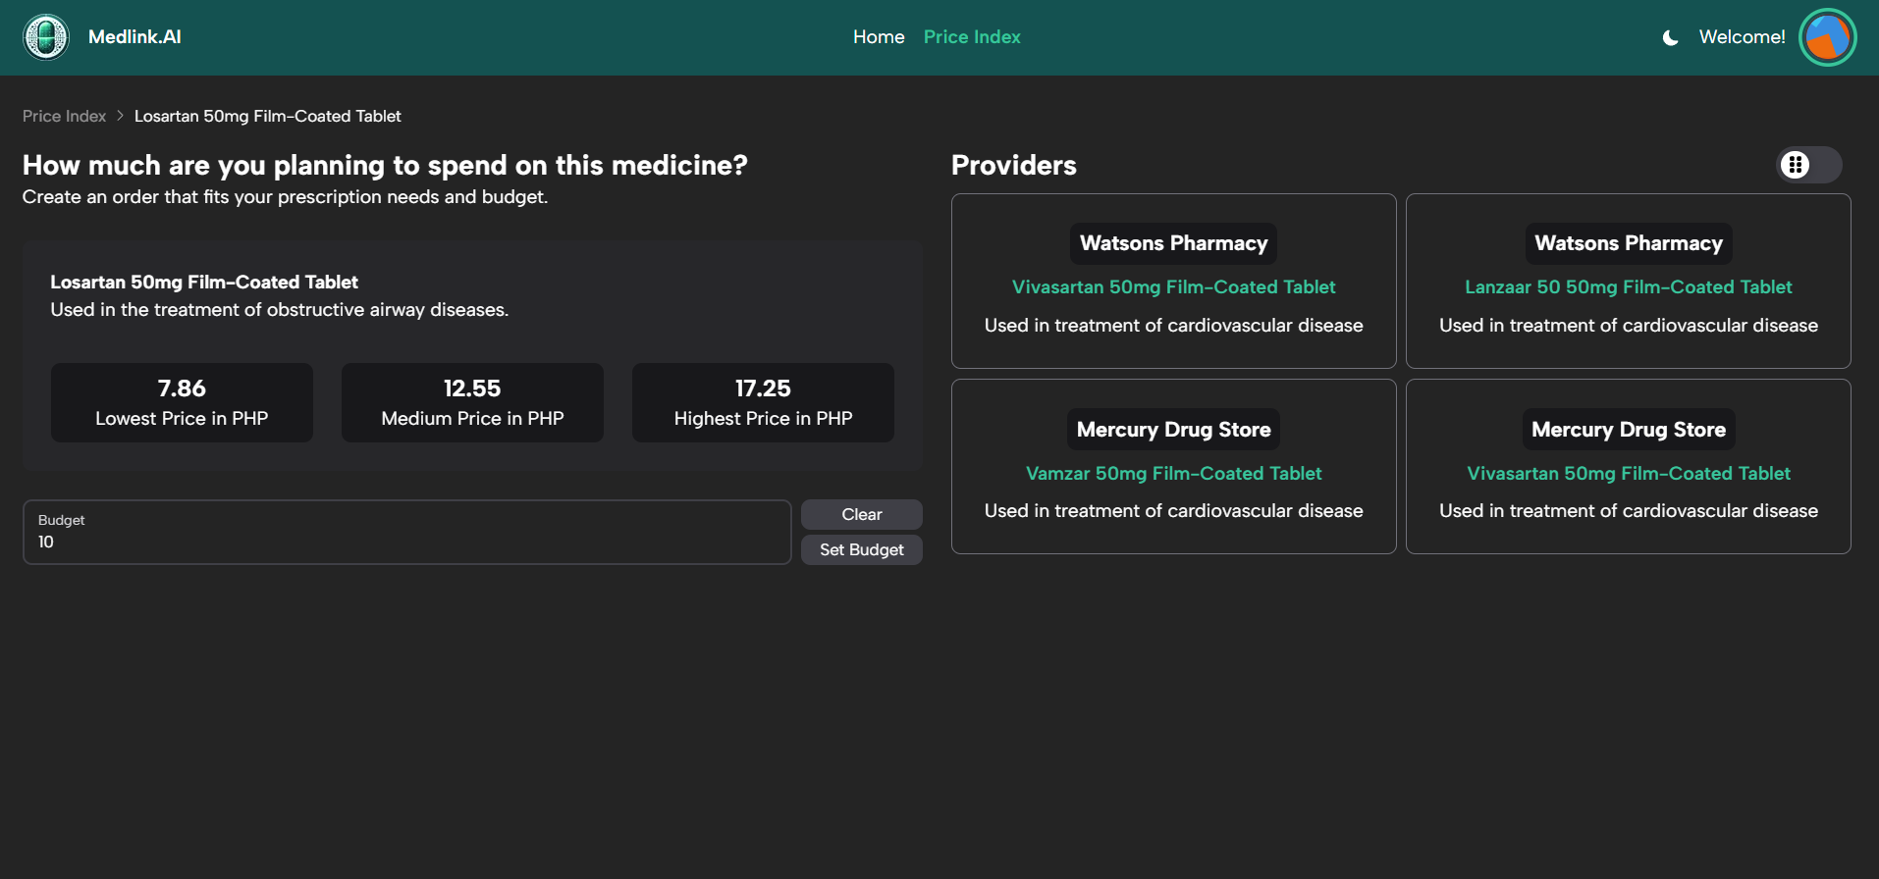Click the breadcrumb chevron separator
The width and height of the screenshot is (1879, 879).
[121, 116]
